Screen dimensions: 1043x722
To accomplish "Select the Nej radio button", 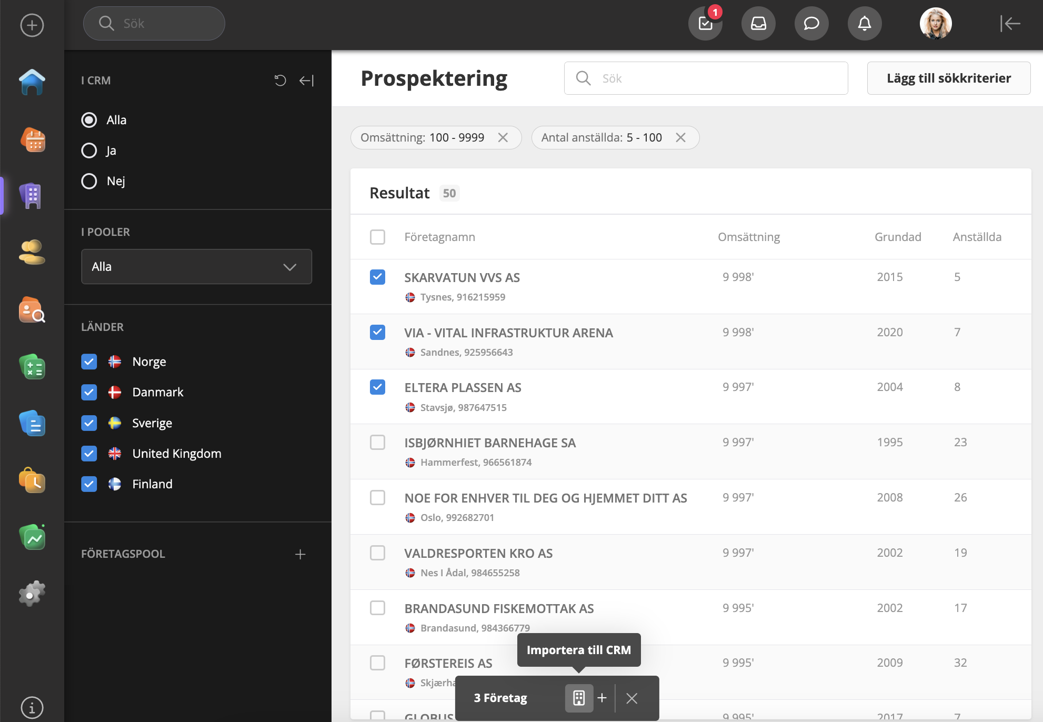I will [x=89, y=181].
